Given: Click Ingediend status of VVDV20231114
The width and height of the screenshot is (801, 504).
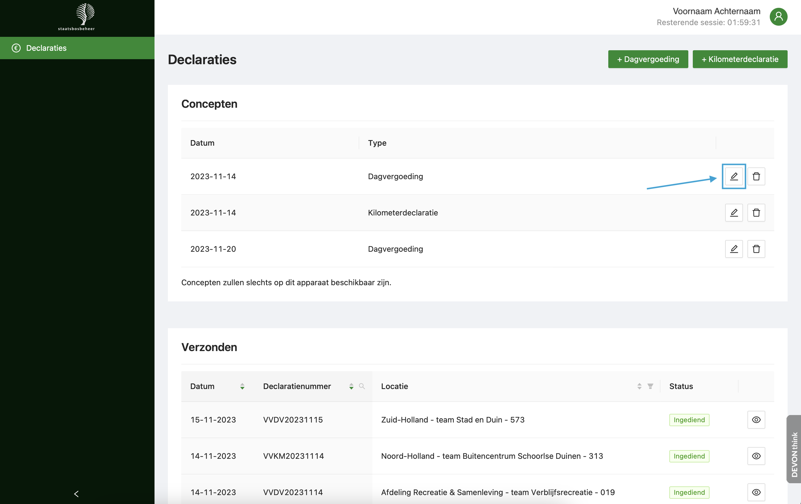Looking at the screenshot, I should (689, 492).
